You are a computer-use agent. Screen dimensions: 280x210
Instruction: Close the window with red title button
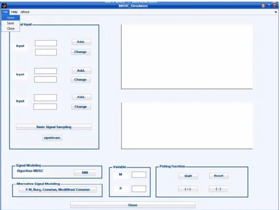[x=274, y=6]
